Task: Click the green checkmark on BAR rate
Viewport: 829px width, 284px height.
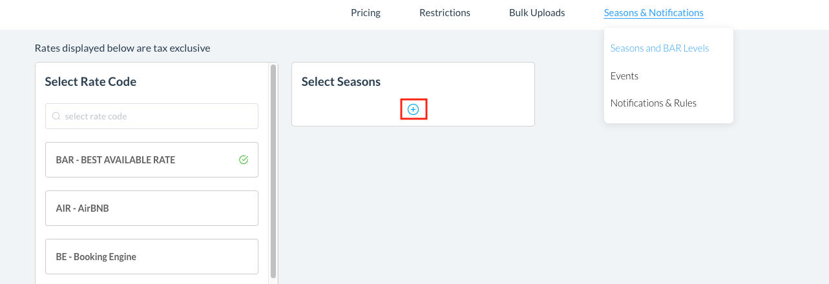Action: [x=244, y=159]
